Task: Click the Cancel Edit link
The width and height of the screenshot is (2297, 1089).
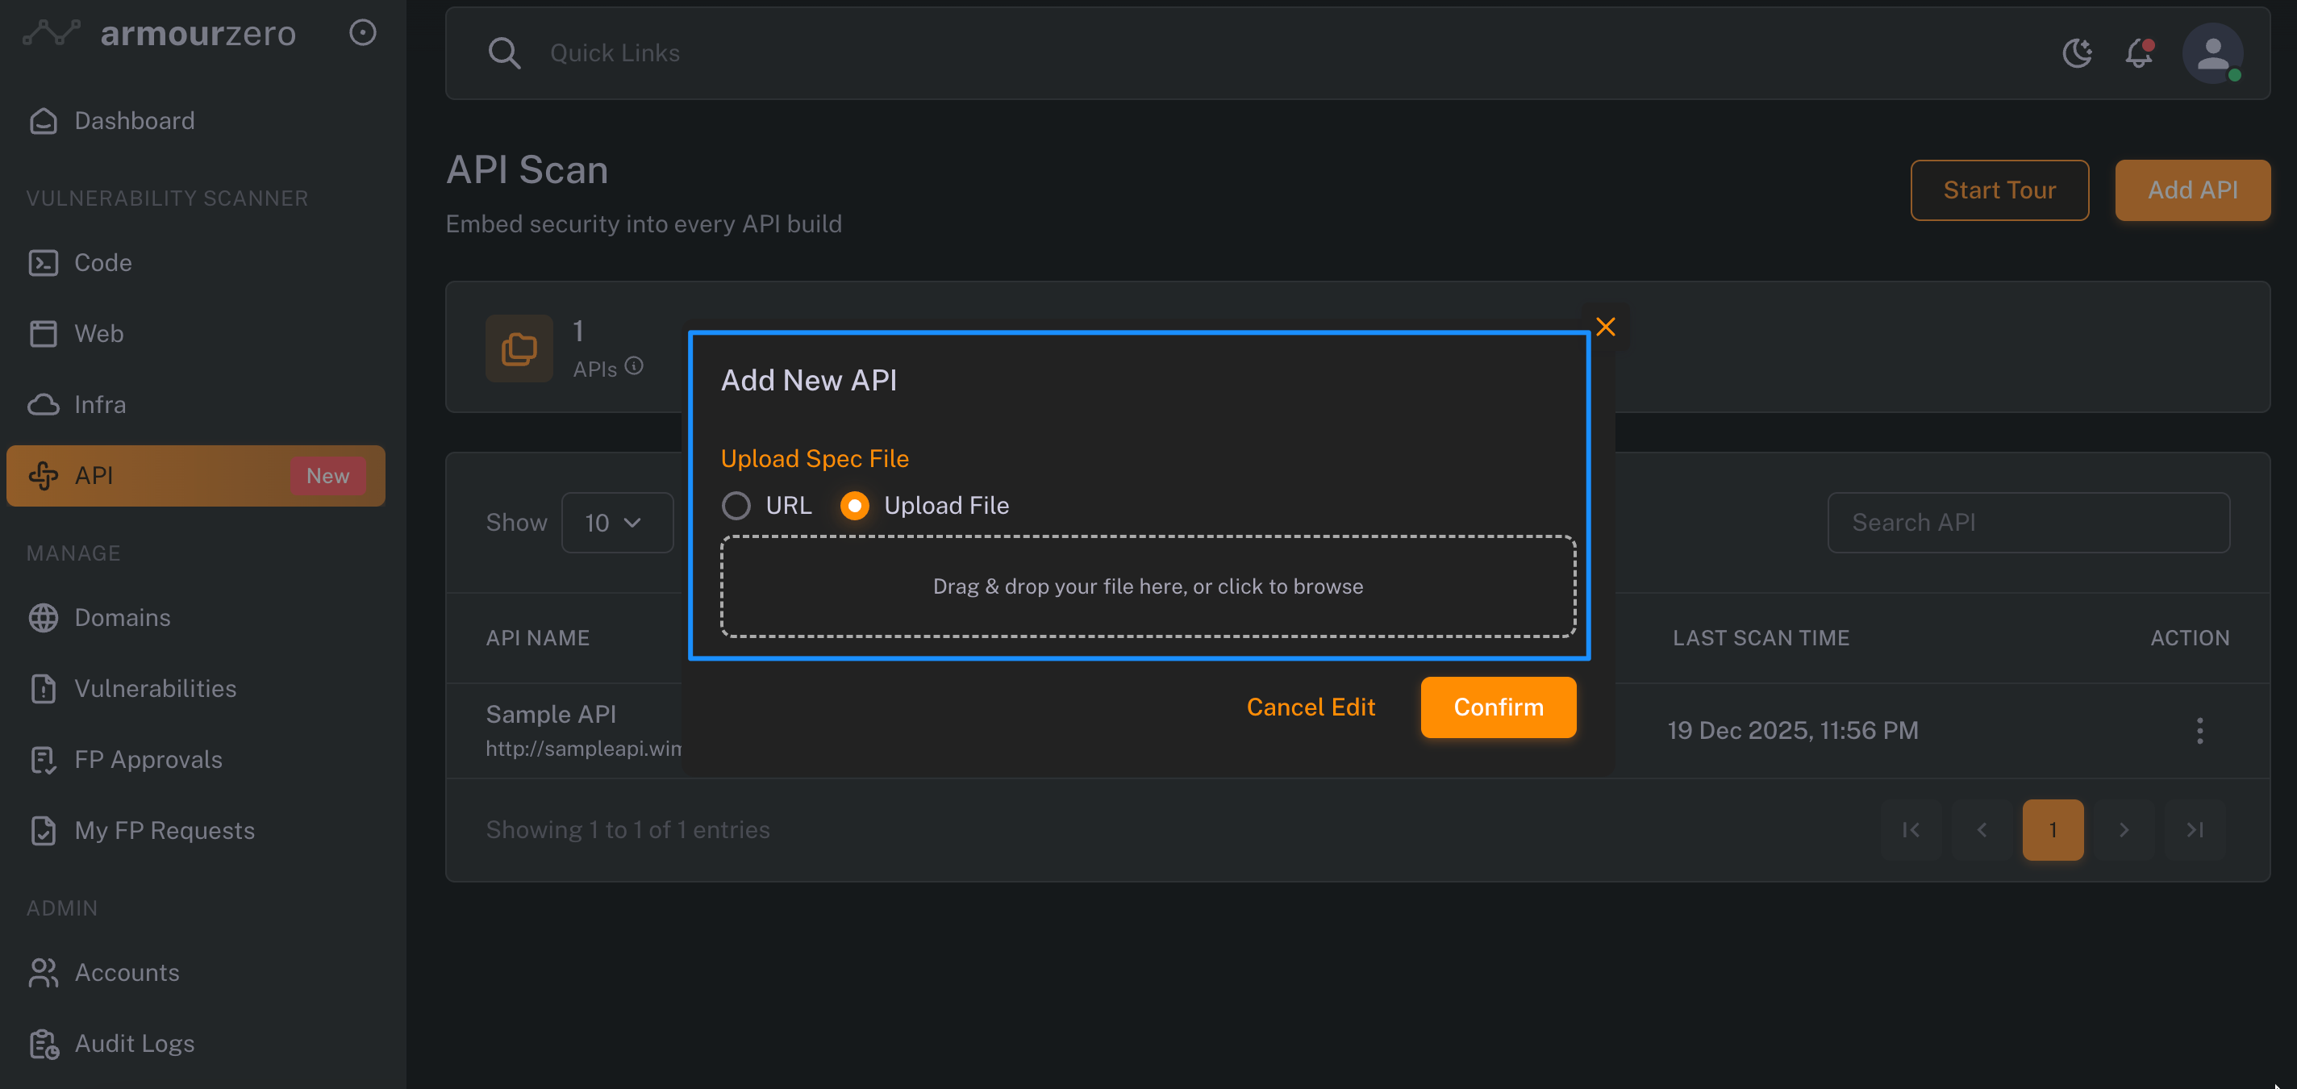Action: coord(1310,707)
